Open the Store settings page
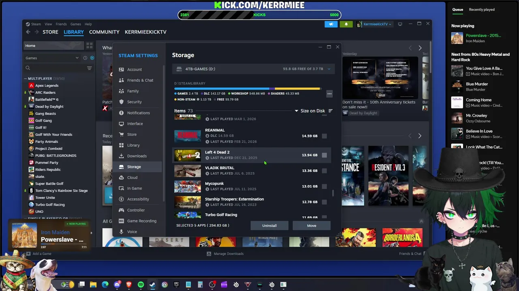 [139, 135]
